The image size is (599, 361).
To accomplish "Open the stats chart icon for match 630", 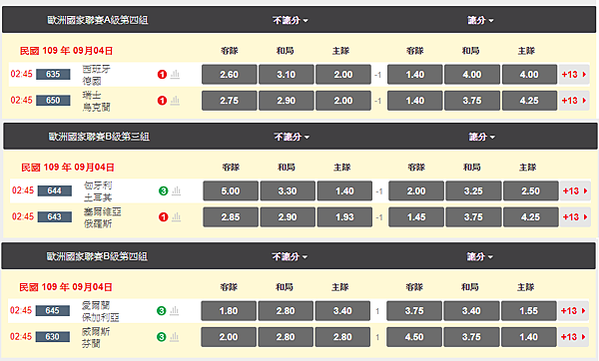I will tap(174, 337).
